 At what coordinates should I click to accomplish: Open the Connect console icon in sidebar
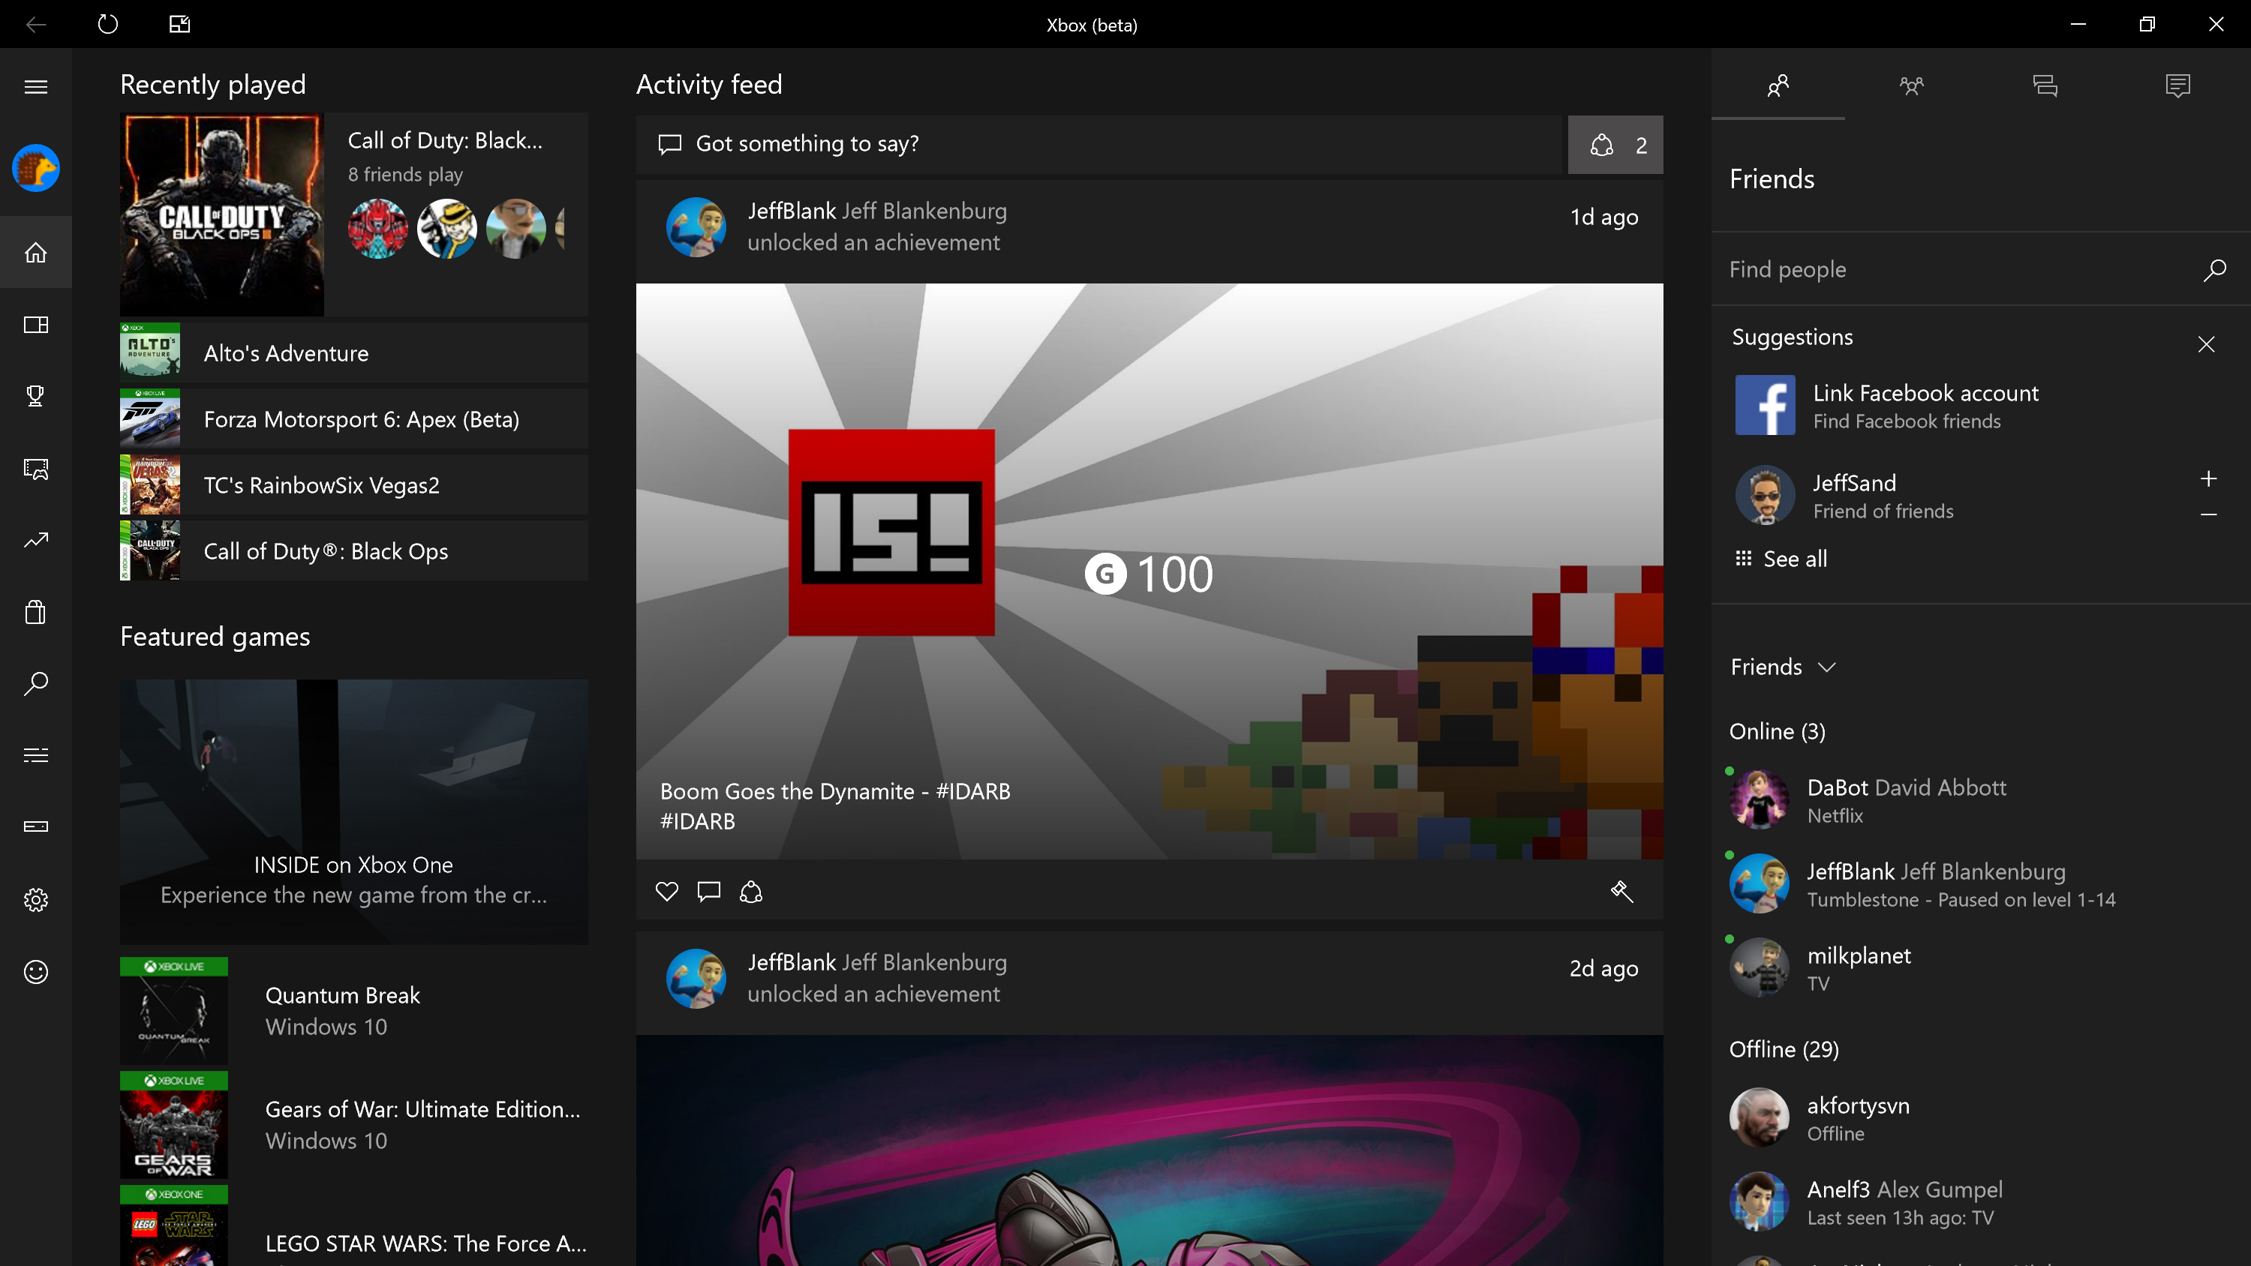[x=36, y=826]
